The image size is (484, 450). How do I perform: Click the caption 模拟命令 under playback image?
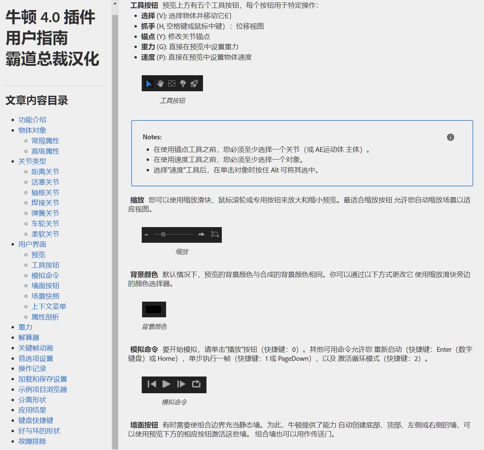(174, 402)
